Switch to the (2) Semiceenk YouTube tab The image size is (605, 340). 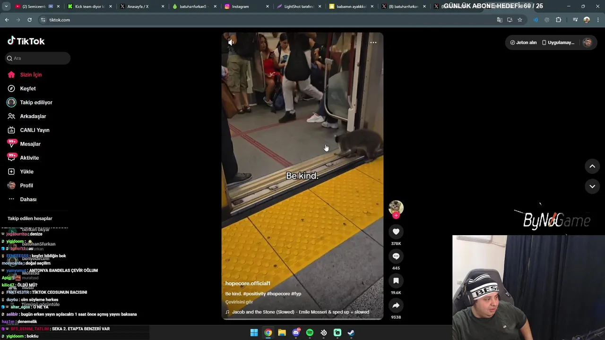[37, 7]
